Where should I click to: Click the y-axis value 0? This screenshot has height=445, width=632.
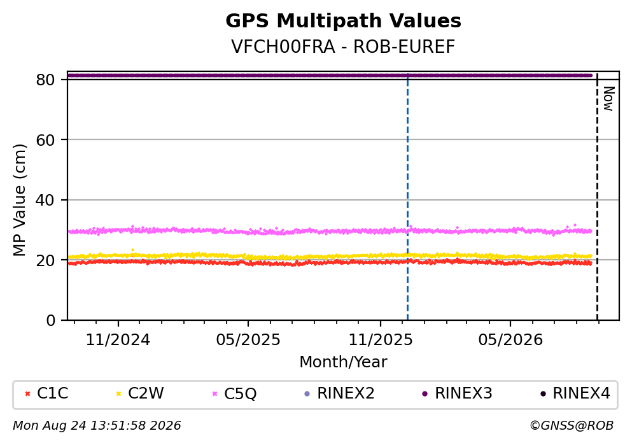(x=50, y=320)
